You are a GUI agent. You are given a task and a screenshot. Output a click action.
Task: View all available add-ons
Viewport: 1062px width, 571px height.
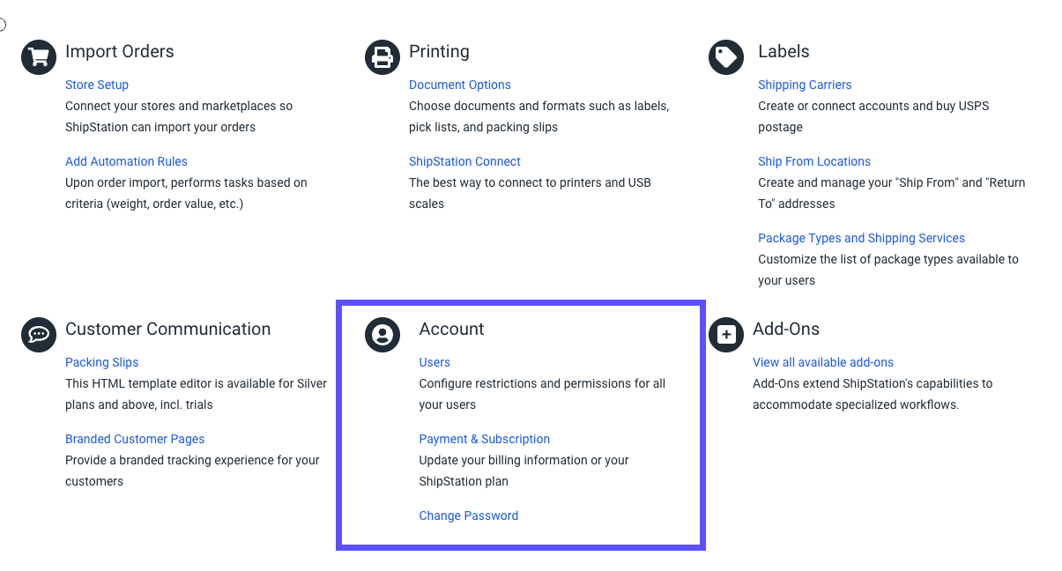pos(822,362)
